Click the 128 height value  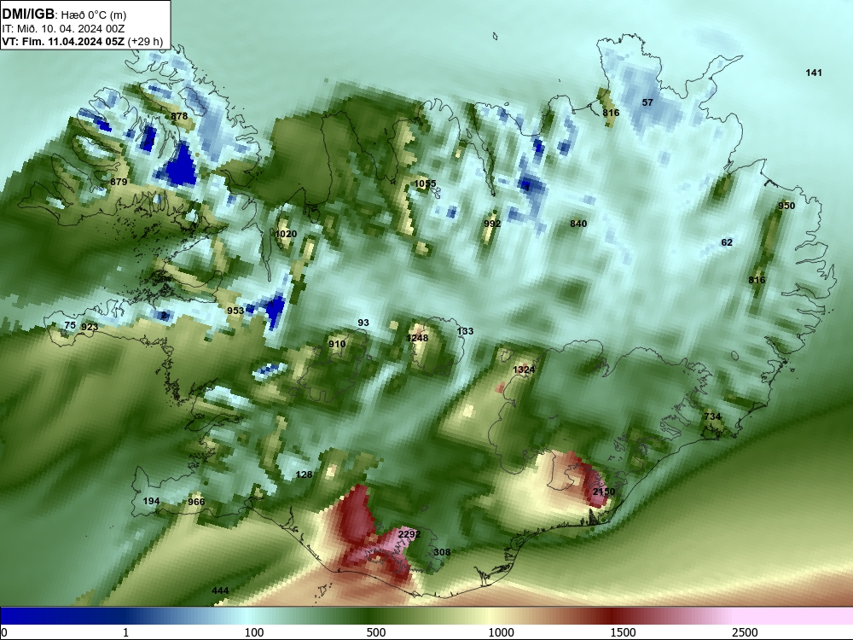click(x=305, y=474)
